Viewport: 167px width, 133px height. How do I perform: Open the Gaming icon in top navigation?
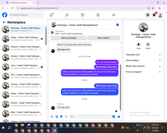[114, 15]
